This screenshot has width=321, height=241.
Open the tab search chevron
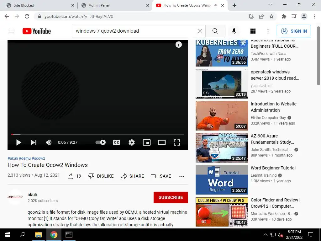271,4
